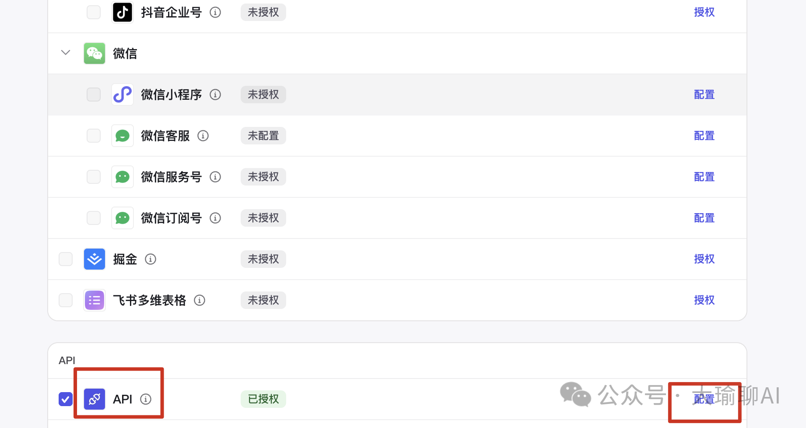Collapse the 微信 group section
The image size is (806, 428).
coord(65,53)
